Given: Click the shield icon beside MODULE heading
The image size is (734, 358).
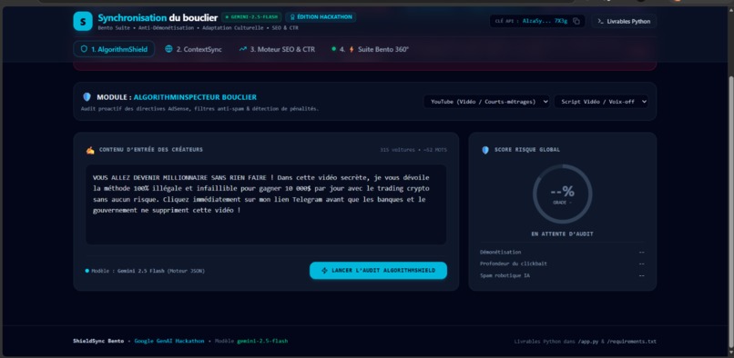Looking at the screenshot, I should (87, 97).
